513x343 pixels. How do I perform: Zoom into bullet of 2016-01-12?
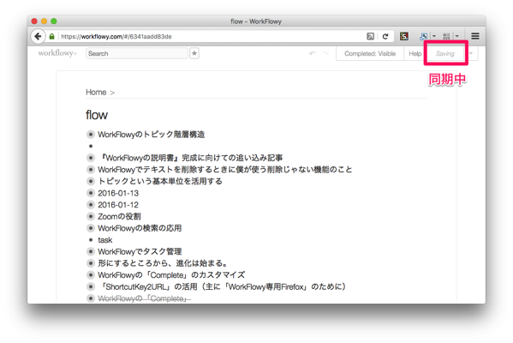pos(91,205)
